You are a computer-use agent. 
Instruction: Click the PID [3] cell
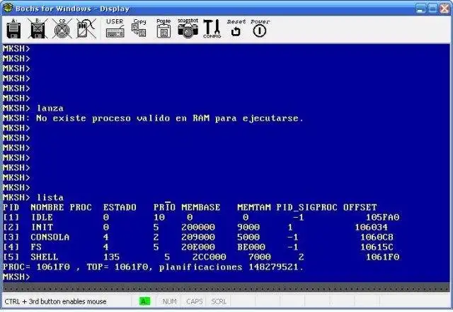tap(11, 238)
